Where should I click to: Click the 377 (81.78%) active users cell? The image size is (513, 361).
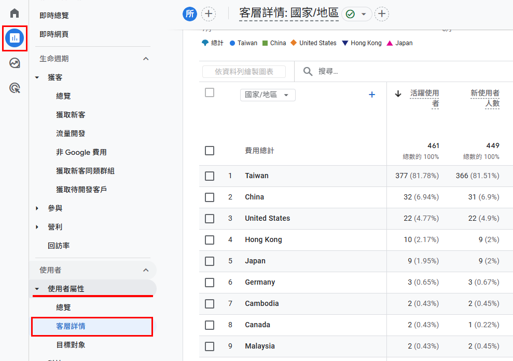point(417,176)
